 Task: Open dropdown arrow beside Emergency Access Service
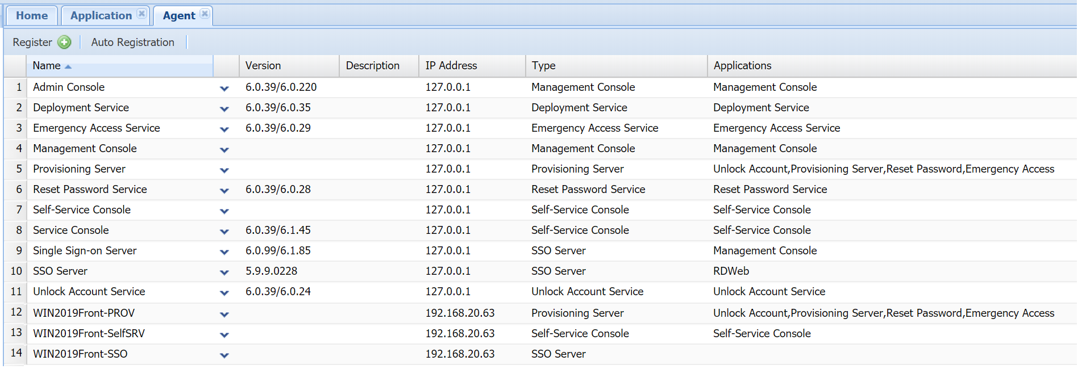point(224,129)
